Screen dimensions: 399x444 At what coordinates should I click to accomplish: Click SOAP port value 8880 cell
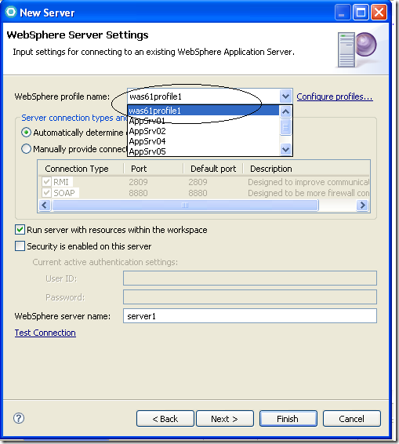(x=138, y=193)
